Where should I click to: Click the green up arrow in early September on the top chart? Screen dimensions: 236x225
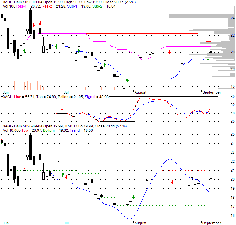pos(208,60)
